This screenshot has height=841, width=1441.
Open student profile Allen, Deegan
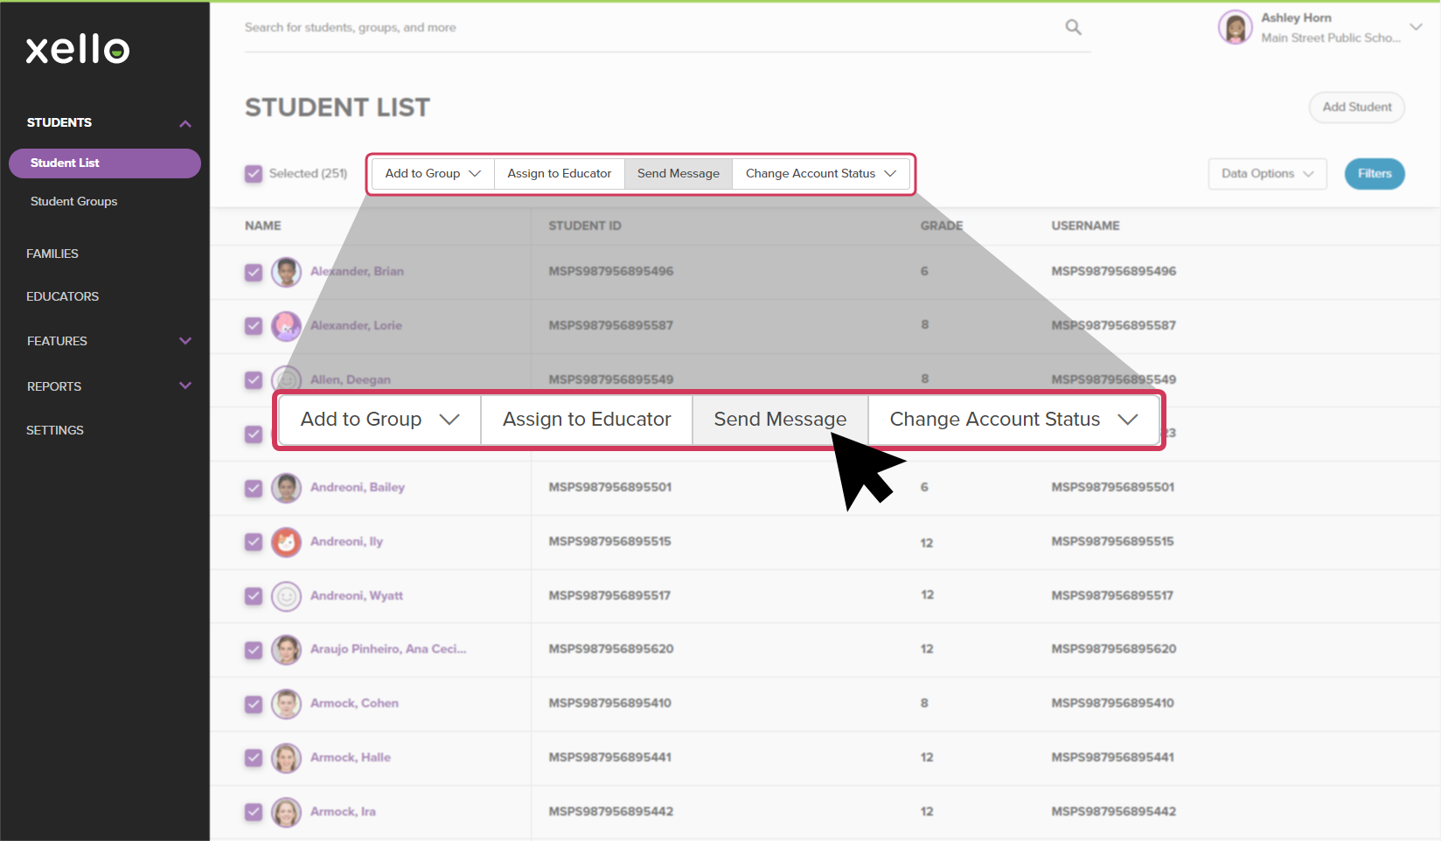(x=351, y=380)
